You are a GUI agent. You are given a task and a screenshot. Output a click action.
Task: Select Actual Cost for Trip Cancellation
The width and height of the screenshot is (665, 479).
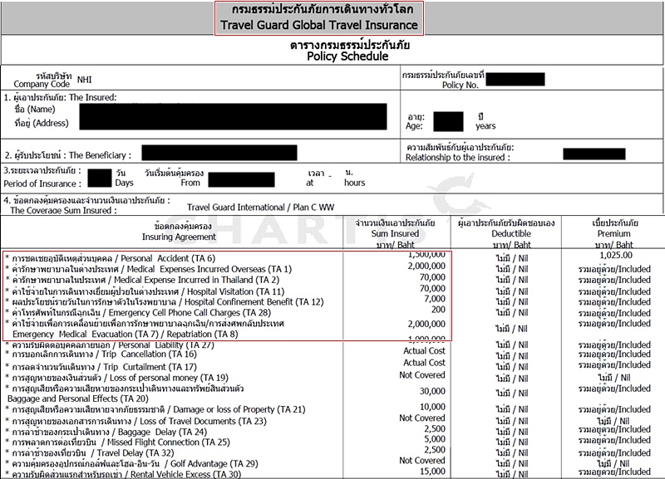click(x=424, y=350)
